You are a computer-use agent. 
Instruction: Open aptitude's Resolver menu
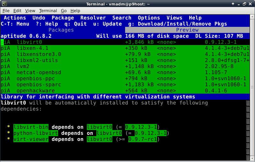pos(93,18)
